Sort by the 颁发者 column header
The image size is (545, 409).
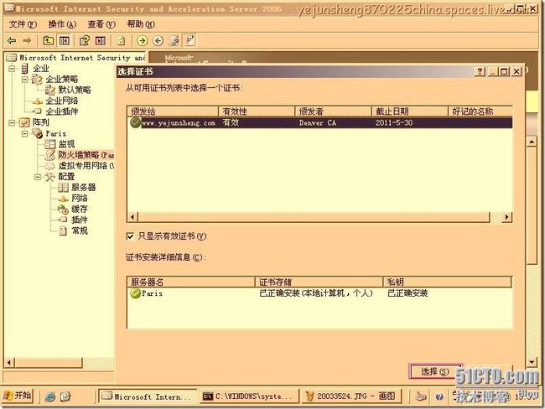pyautogui.click(x=333, y=111)
